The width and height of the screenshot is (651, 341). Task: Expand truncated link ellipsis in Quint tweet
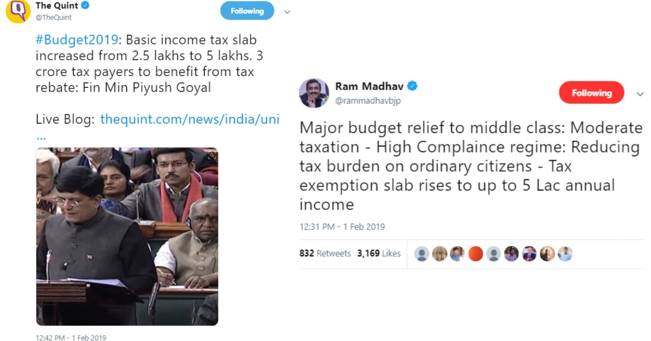click(41, 133)
